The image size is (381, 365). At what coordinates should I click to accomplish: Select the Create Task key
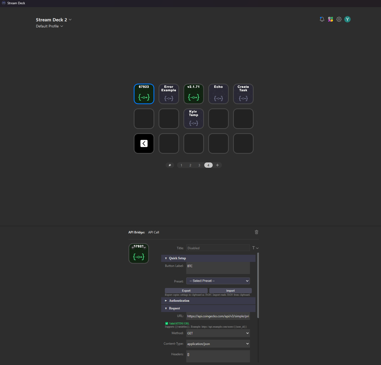pos(243,94)
